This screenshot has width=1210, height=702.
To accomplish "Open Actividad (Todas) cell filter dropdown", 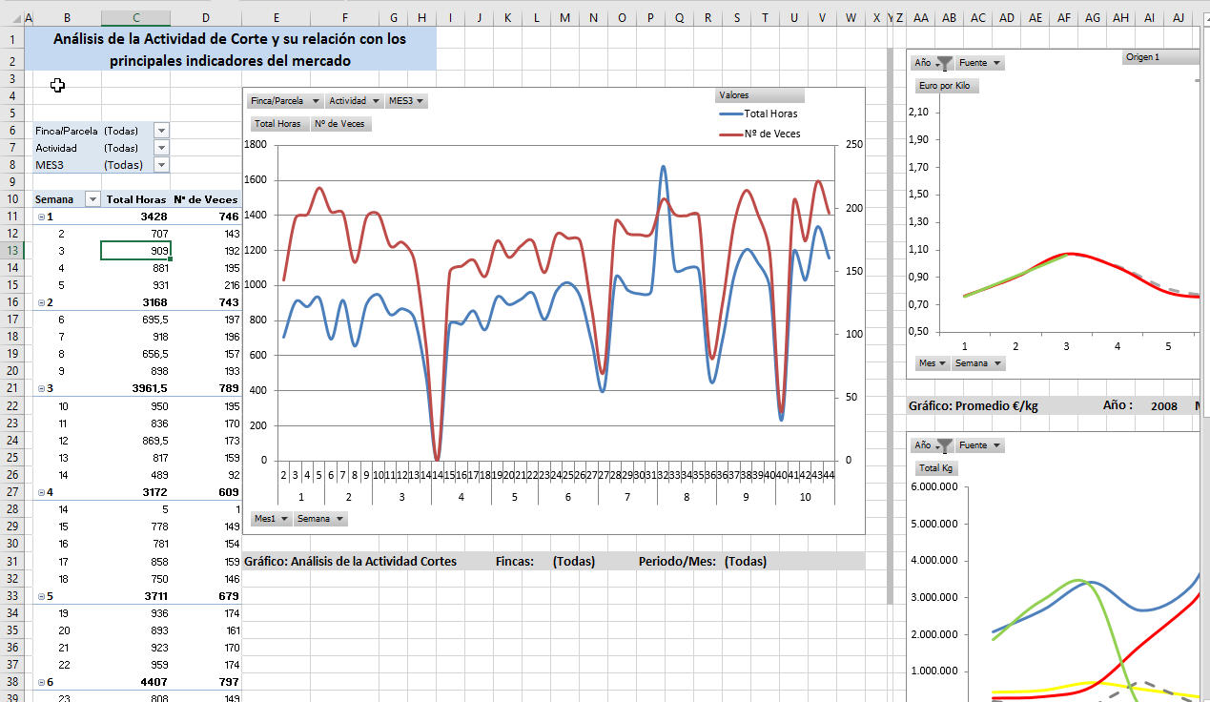I will 161,148.
